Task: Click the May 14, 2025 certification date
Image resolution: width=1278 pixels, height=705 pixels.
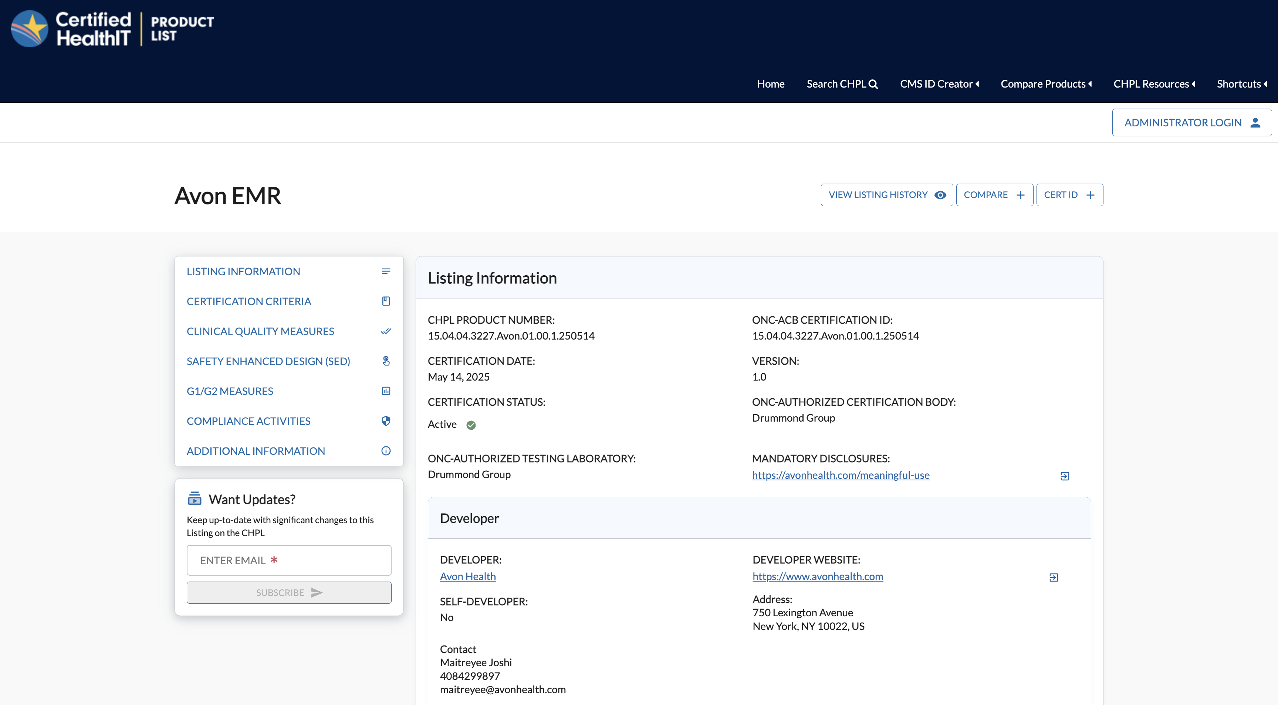Action: coord(459,377)
